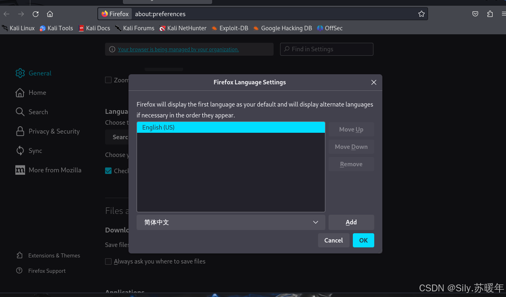This screenshot has height=297, width=506.
Task: Click the browser Forward arrow
Action: 21,14
